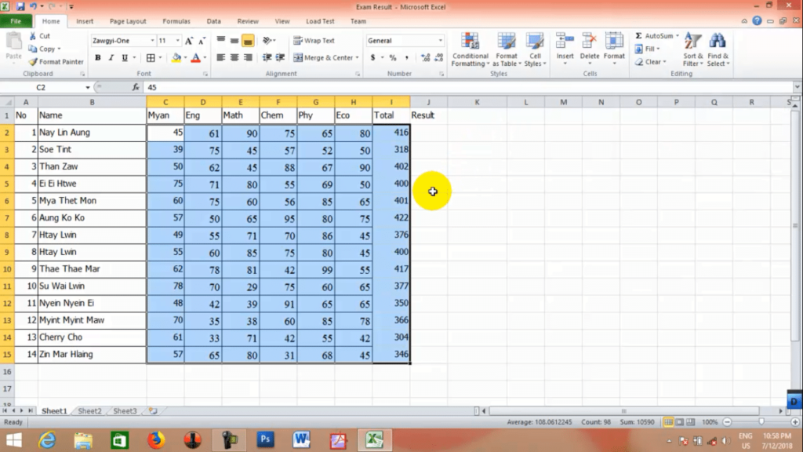Viewport: 803px width, 452px height.
Task: Open the Format cells menu icon
Action: 614,42
